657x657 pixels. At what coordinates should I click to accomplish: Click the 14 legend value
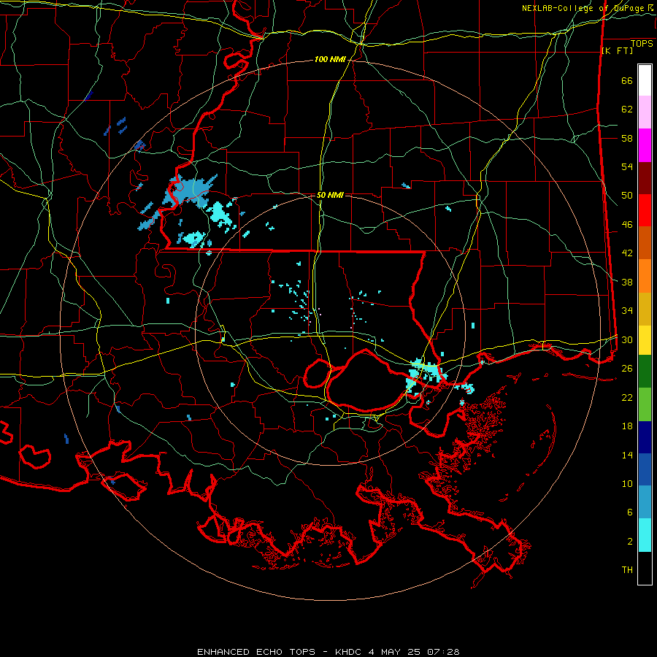point(627,455)
